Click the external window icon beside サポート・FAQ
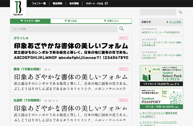This screenshot has width=193, height=126. [106, 3]
